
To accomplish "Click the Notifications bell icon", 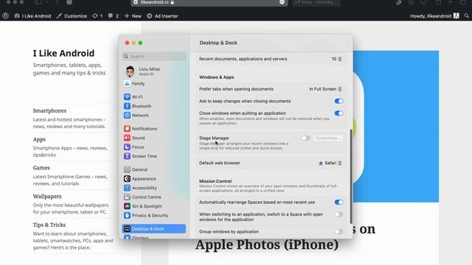I will 127,128.
